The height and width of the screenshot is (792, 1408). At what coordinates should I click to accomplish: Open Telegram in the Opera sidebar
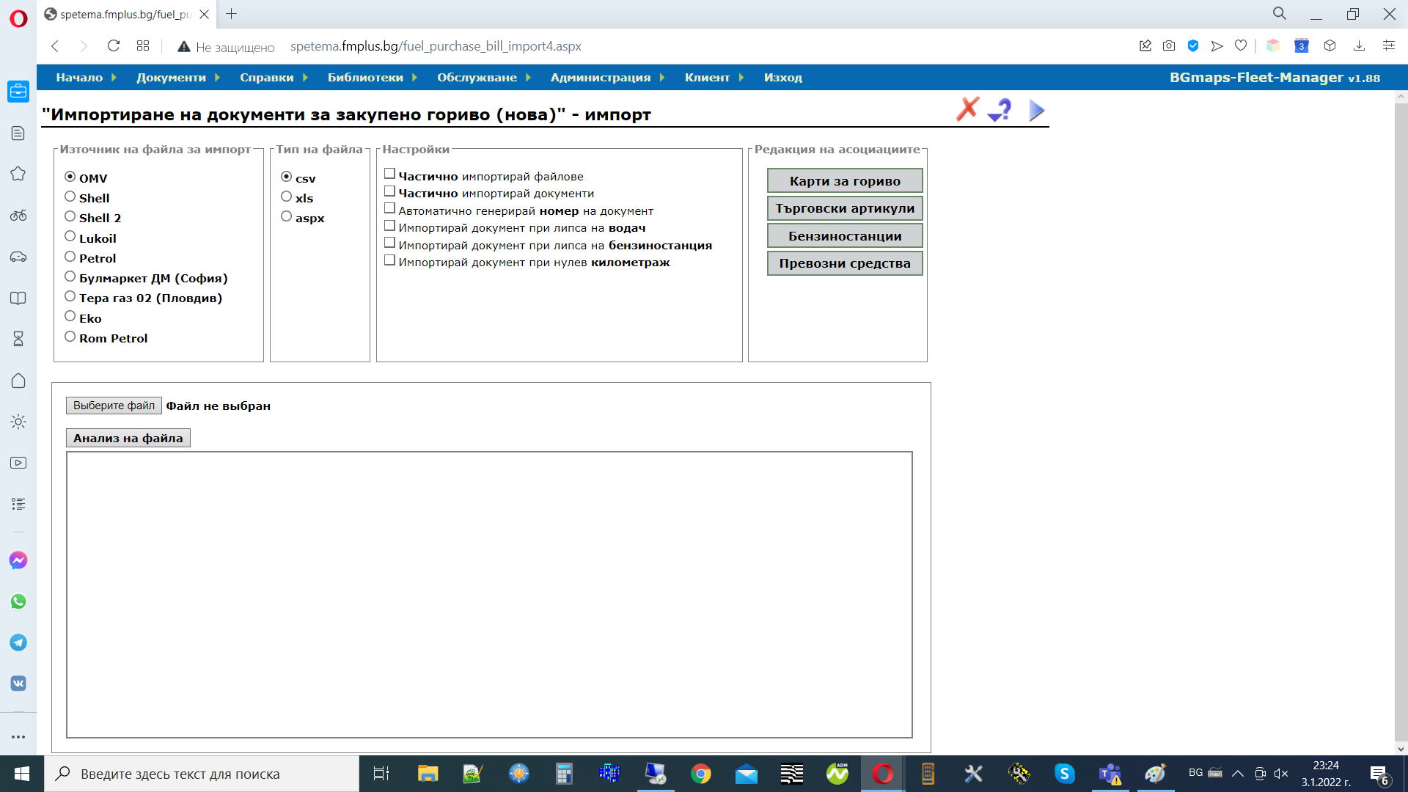tap(18, 643)
